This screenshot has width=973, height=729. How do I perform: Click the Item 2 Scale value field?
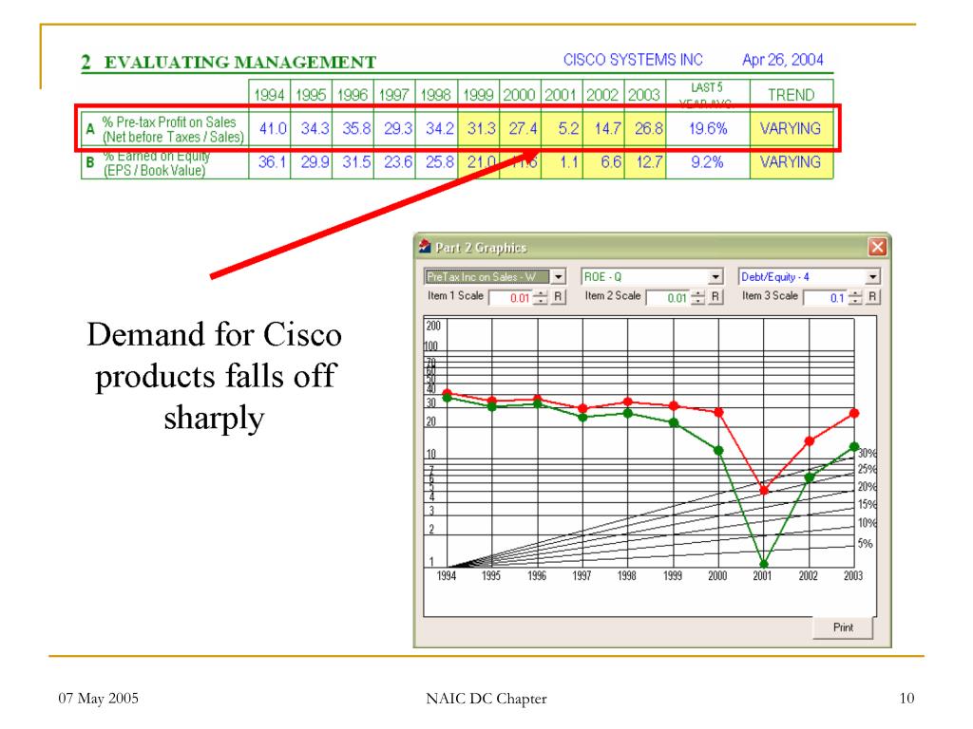point(668,297)
